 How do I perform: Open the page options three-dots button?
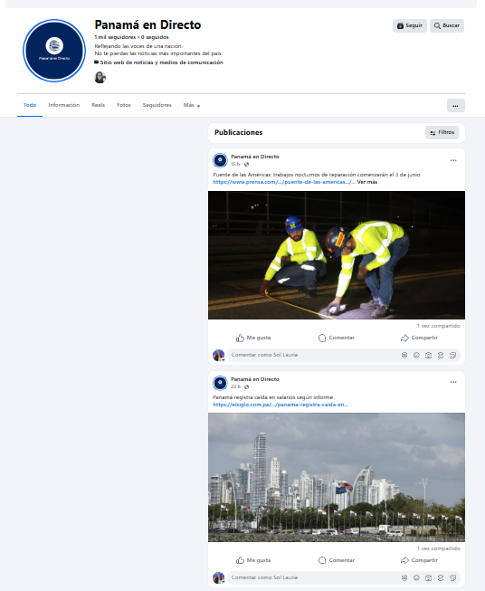point(456,106)
